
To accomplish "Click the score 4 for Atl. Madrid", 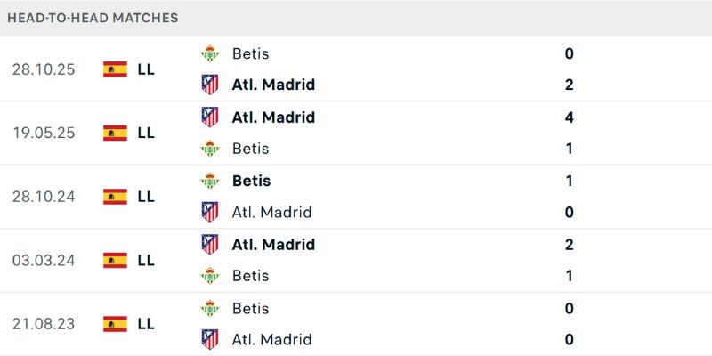I will [569, 117].
